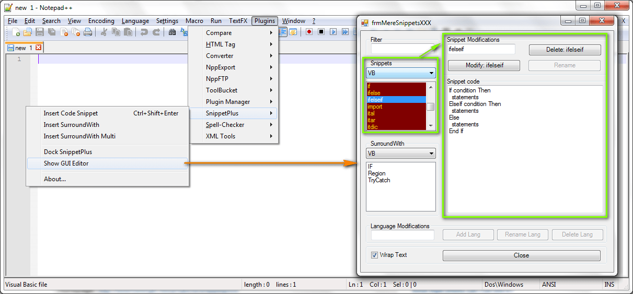Viewport: 633px width, 294px height.
Task: Expand the NppFTP submenu
Action: pos(233,79)
